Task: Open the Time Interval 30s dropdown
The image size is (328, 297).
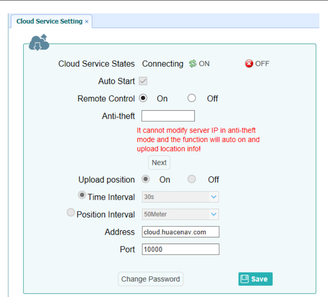Action: pyautogui.click(x=180, y=197)
